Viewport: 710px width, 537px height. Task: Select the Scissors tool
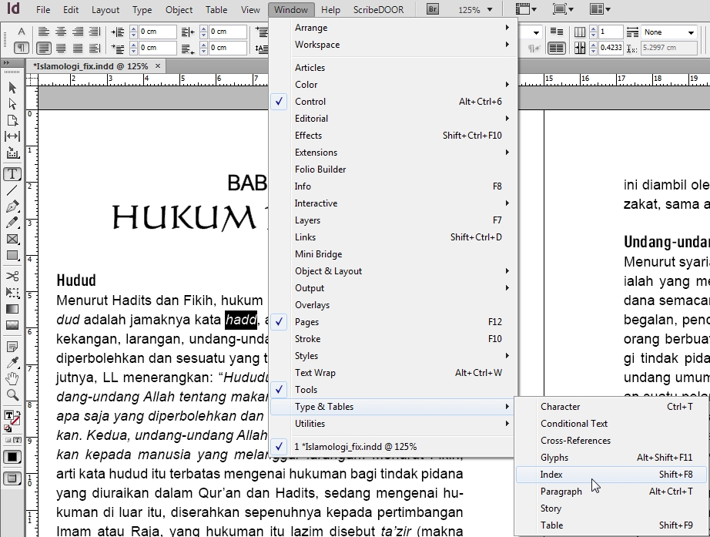tap(12, 276)
